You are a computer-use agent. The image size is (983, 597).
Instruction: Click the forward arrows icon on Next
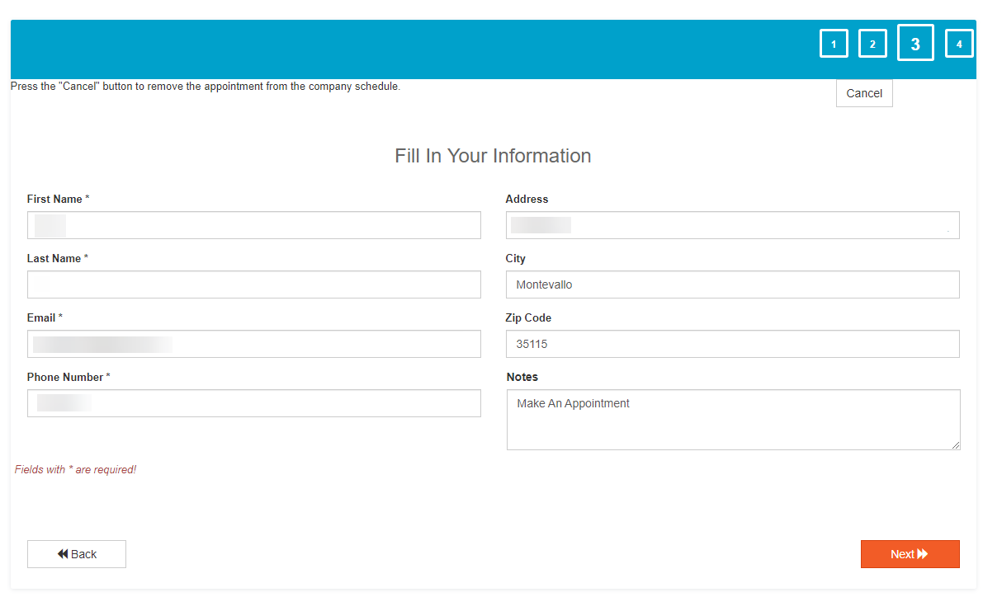tap(923, 554)
